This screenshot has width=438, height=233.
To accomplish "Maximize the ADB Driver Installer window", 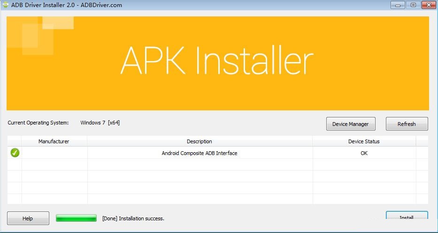I will 413,5.
